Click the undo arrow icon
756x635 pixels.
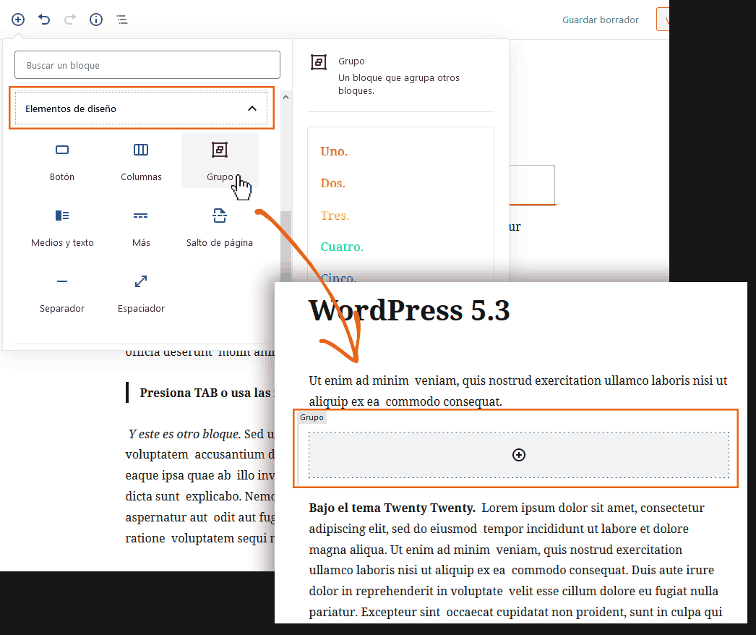point(44,20)
